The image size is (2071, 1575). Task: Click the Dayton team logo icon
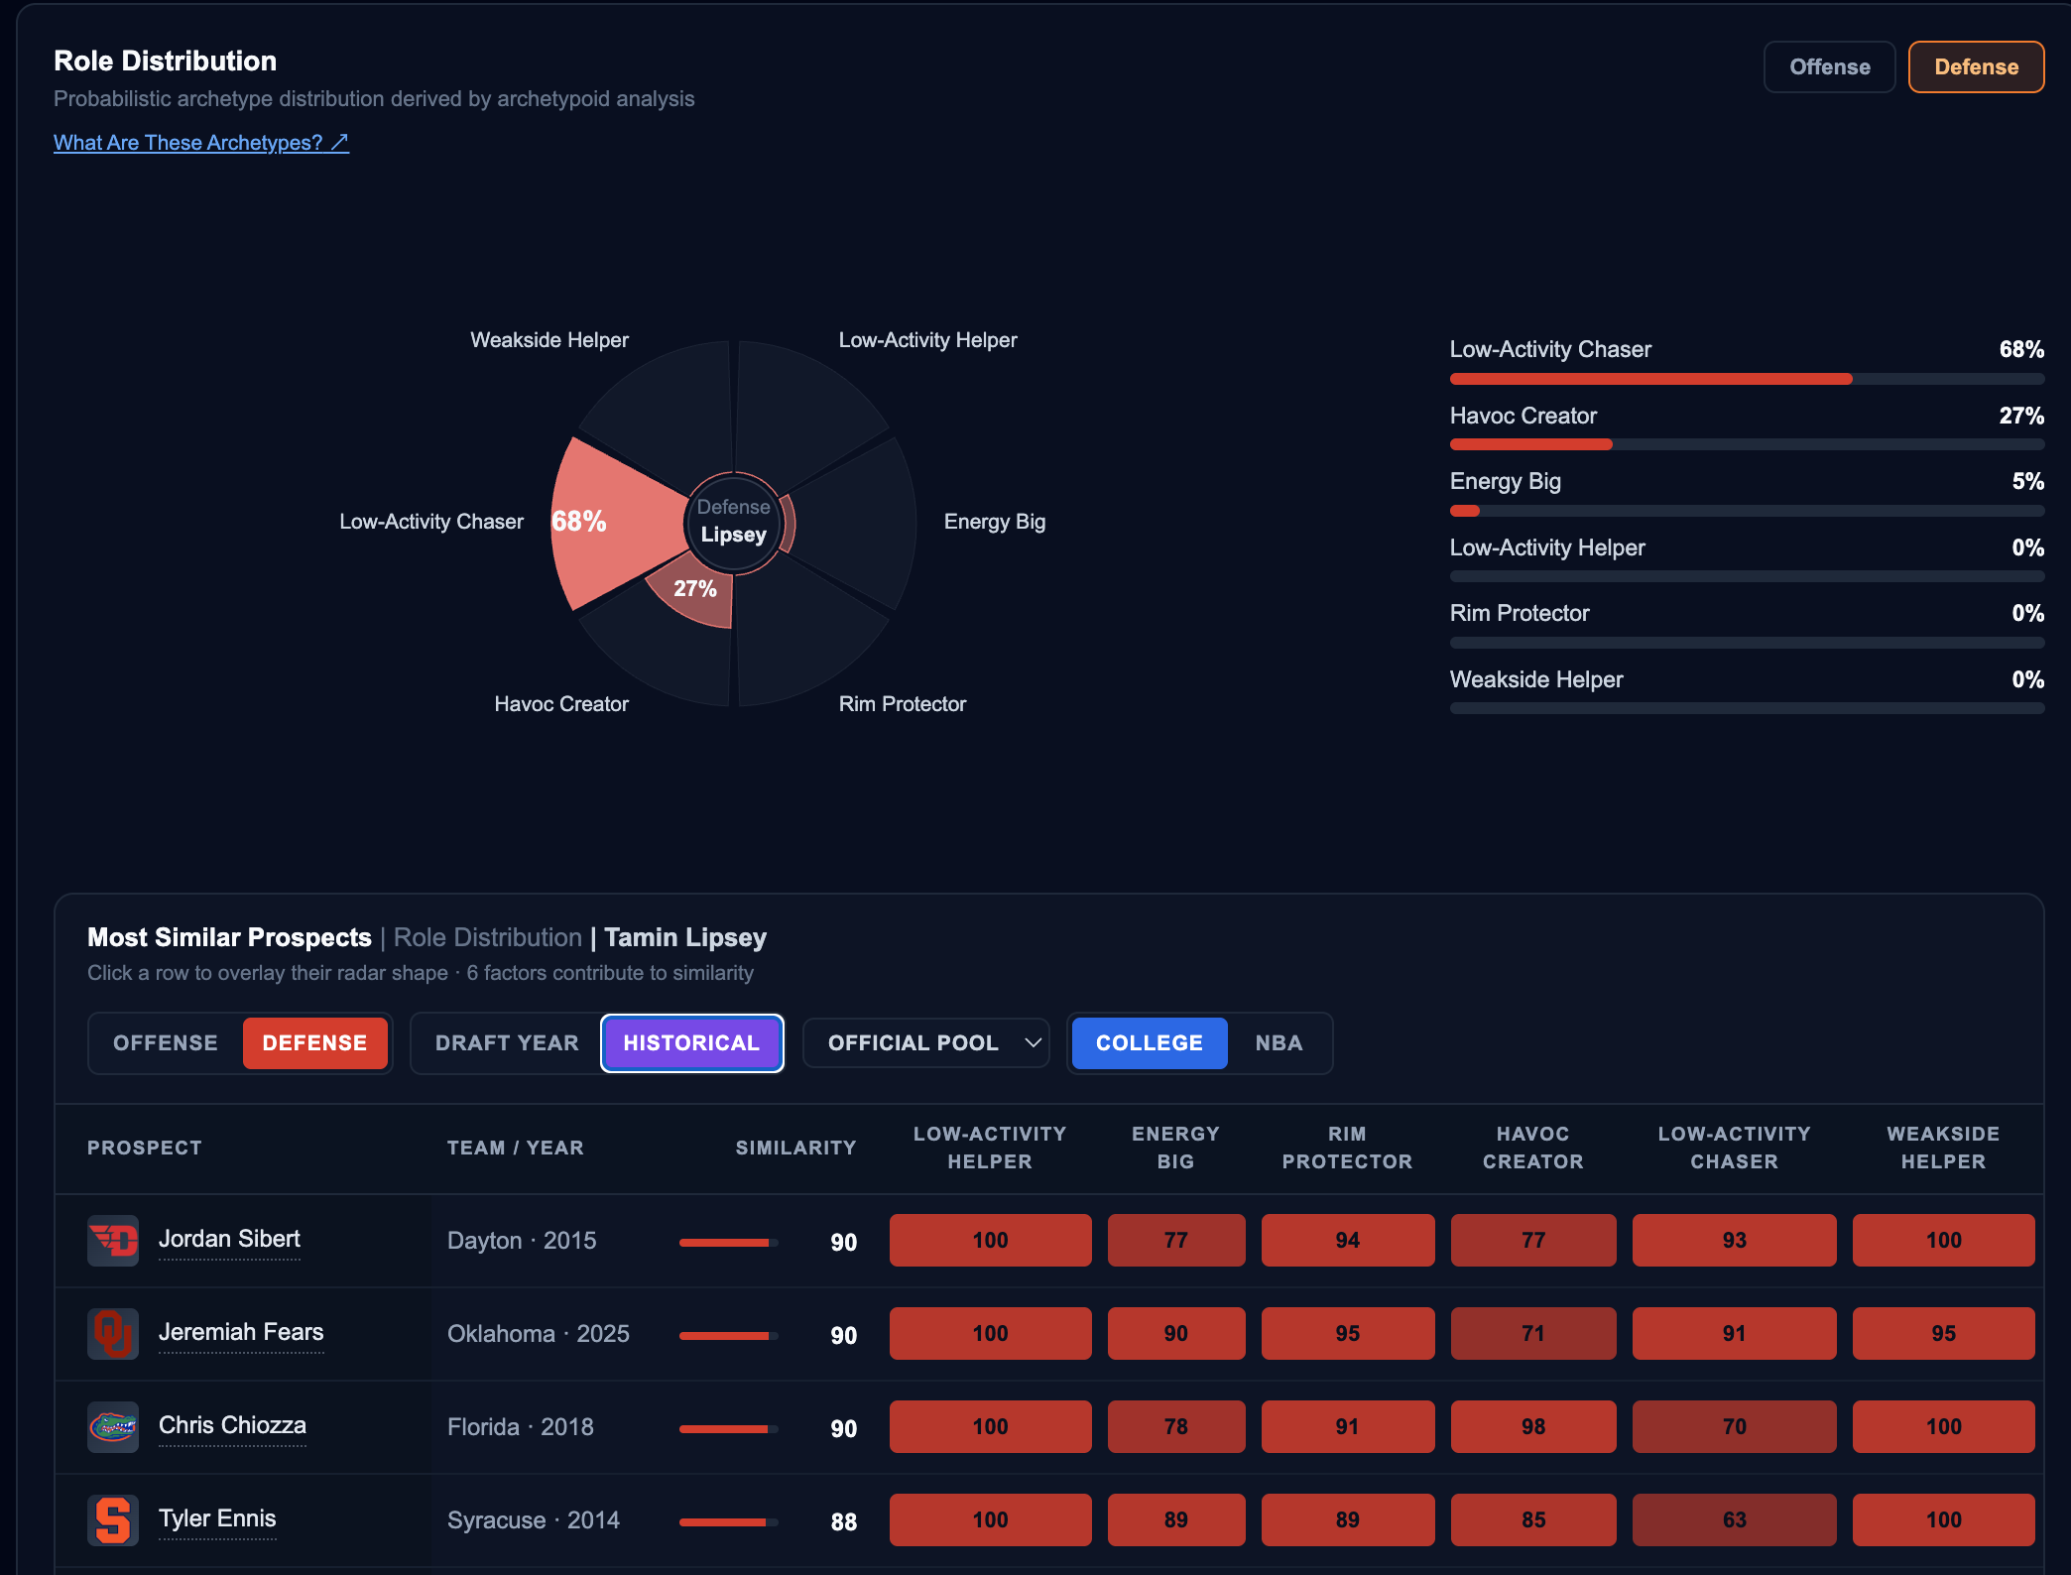tap(113, 1240)
